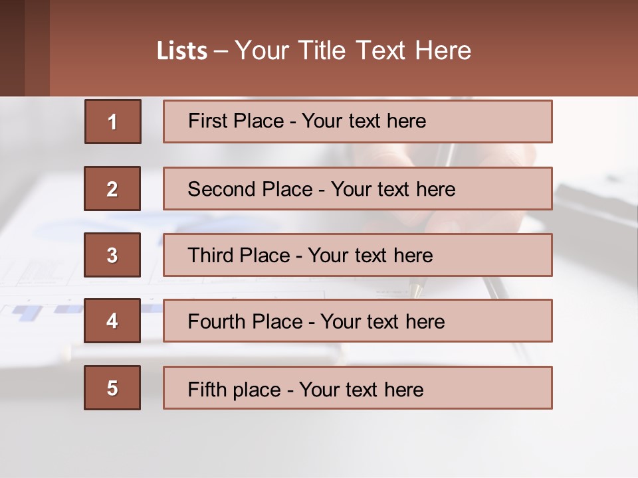Select "Fourth Place - Your text here" text
Screen dimensions: 638x478
tap(316, 321)
